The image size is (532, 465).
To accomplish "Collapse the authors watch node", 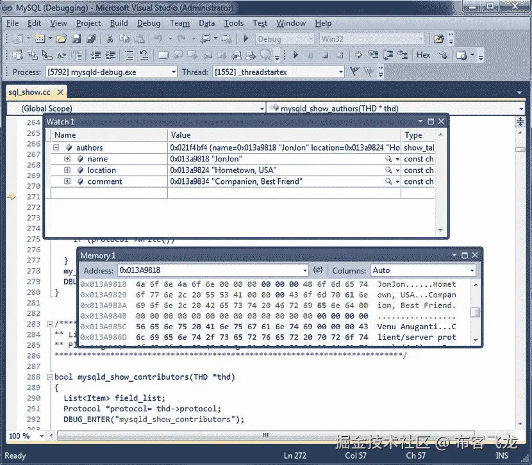I will click(56, 147).
